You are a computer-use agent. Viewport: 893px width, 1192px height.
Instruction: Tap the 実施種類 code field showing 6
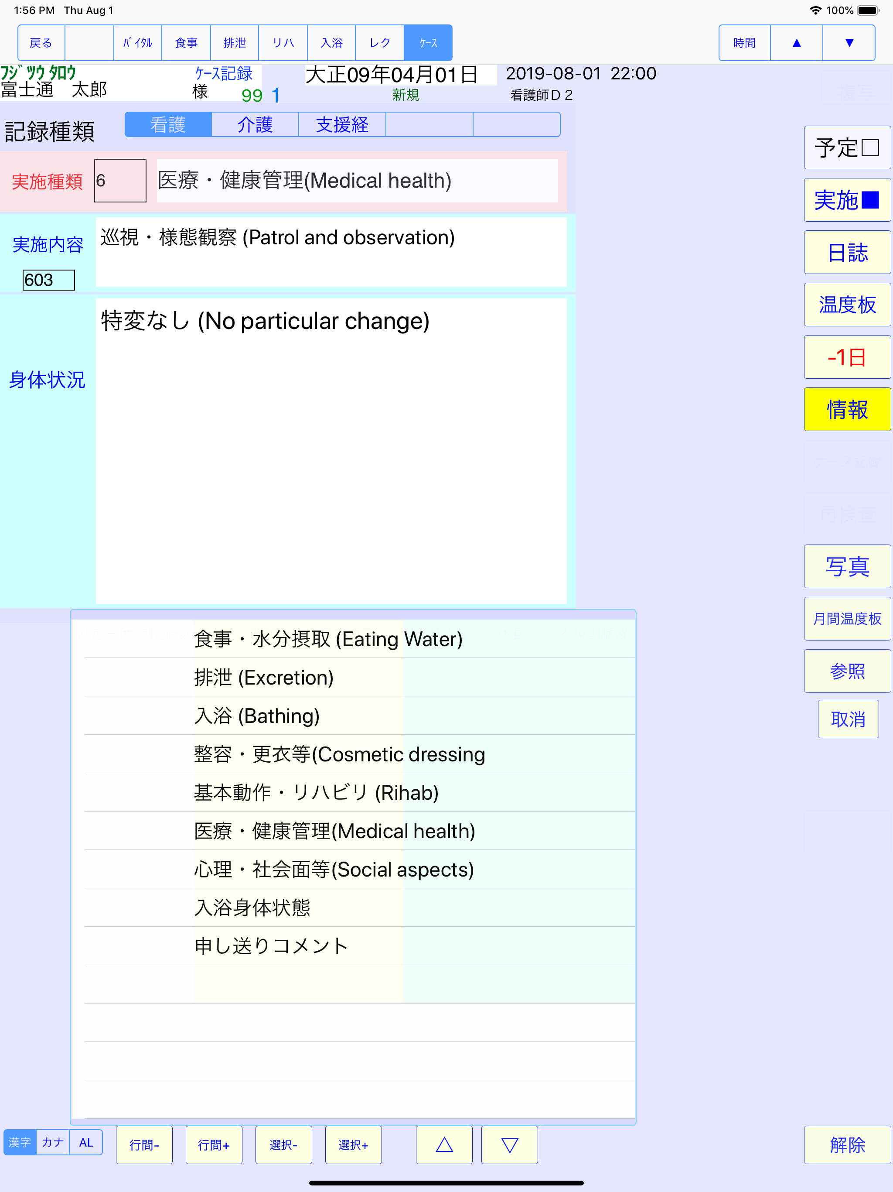[x=120, y=181]
